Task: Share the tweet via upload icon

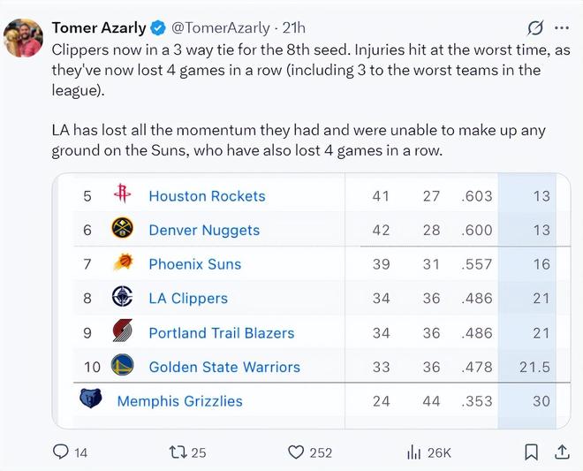Action: click(x=561, y=452)
